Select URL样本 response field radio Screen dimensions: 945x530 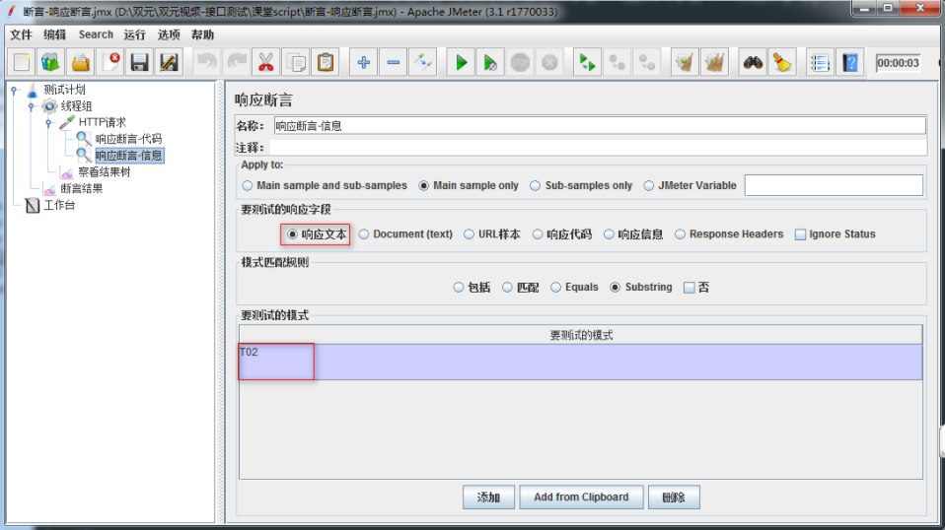click(469, 234)
